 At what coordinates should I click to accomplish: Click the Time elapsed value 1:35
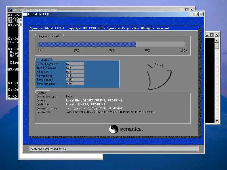coord(75,80)
